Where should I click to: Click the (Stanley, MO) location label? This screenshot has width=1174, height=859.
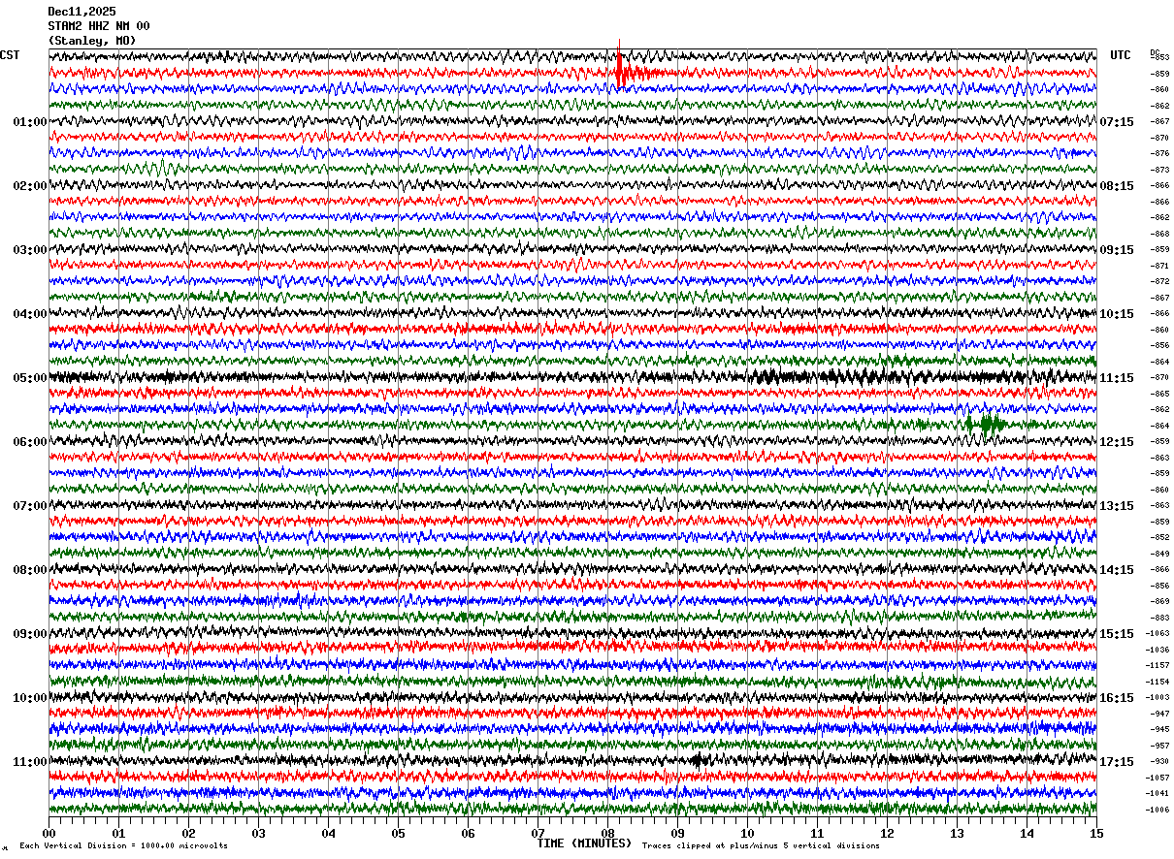(92, 41)
